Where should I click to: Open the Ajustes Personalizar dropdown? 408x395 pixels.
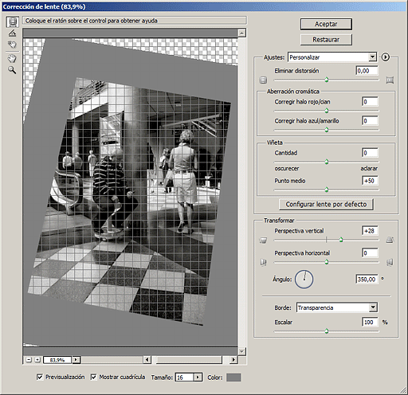tap(332, 57)
